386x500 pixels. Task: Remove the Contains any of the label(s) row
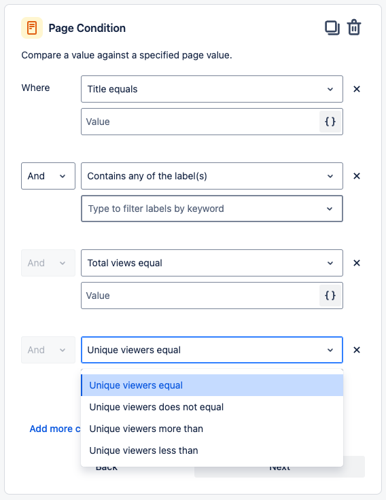click(x=357, y=176)
